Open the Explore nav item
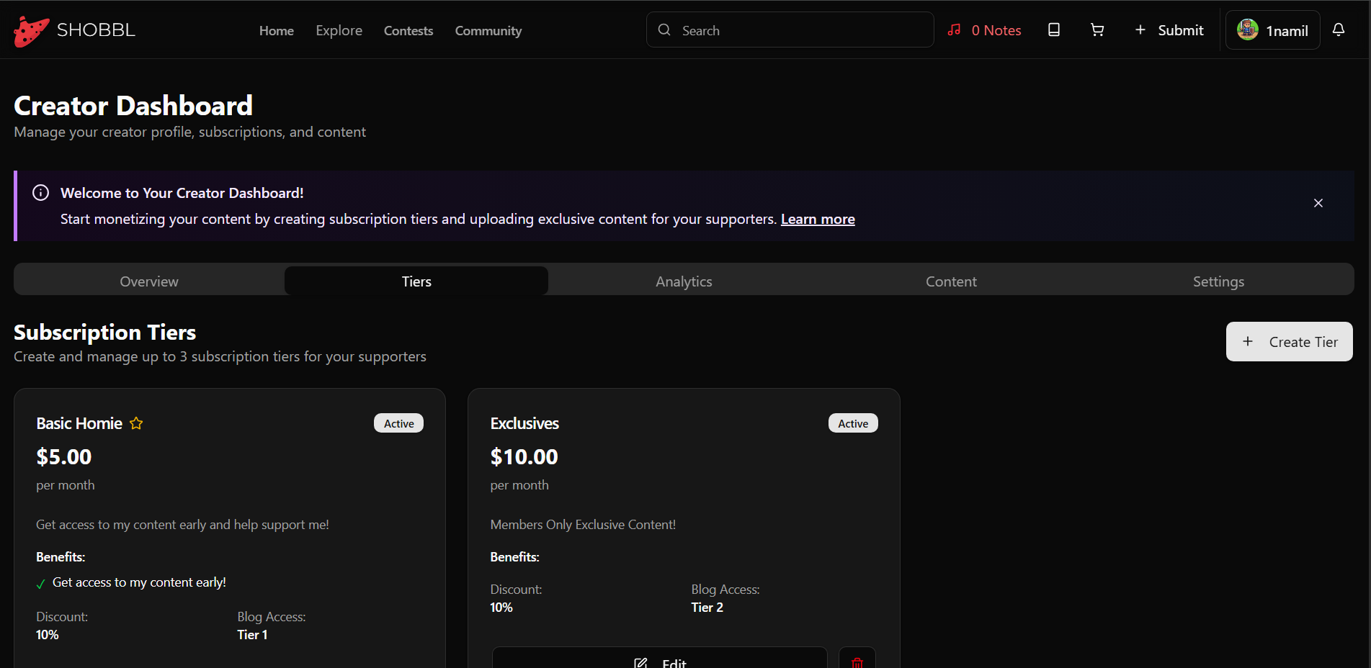Viewport: 1371px width, 668px height. [x=339, y=31]
